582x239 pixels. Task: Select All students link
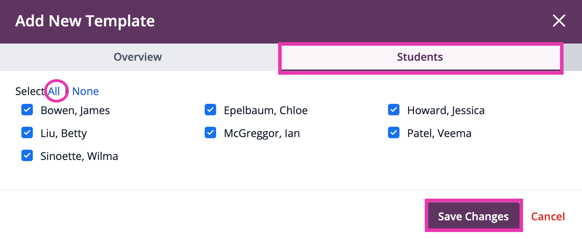(x=54, y=91)
